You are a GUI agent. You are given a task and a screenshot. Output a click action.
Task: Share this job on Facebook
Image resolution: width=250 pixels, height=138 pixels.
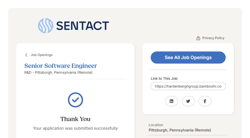coord(205,101)
